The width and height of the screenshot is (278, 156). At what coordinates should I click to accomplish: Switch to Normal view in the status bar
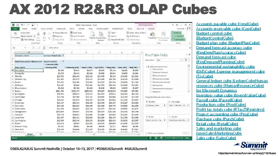tap(150, 138)
